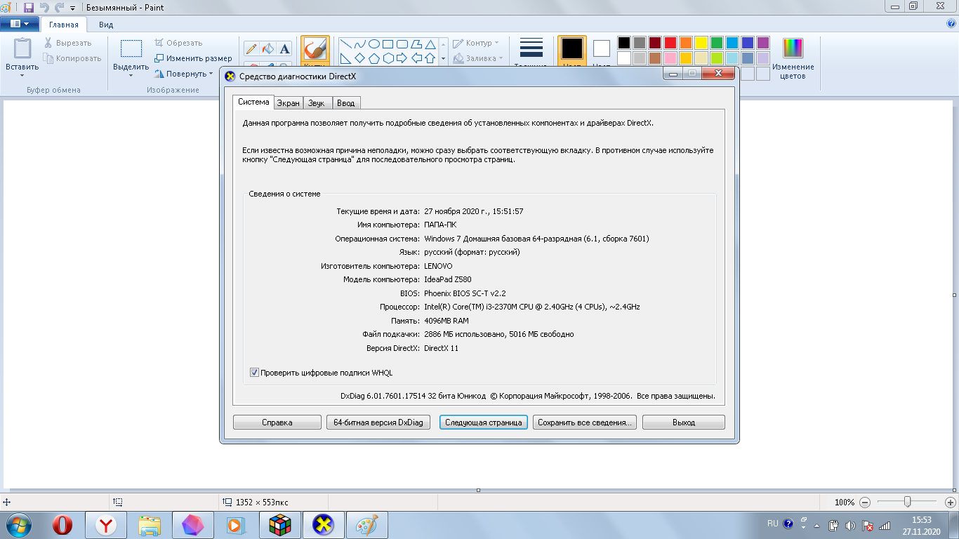The height and width of the screenshot is (539, 959).
Task: Adjust the zoom slider handle
Action: point(908,502)
